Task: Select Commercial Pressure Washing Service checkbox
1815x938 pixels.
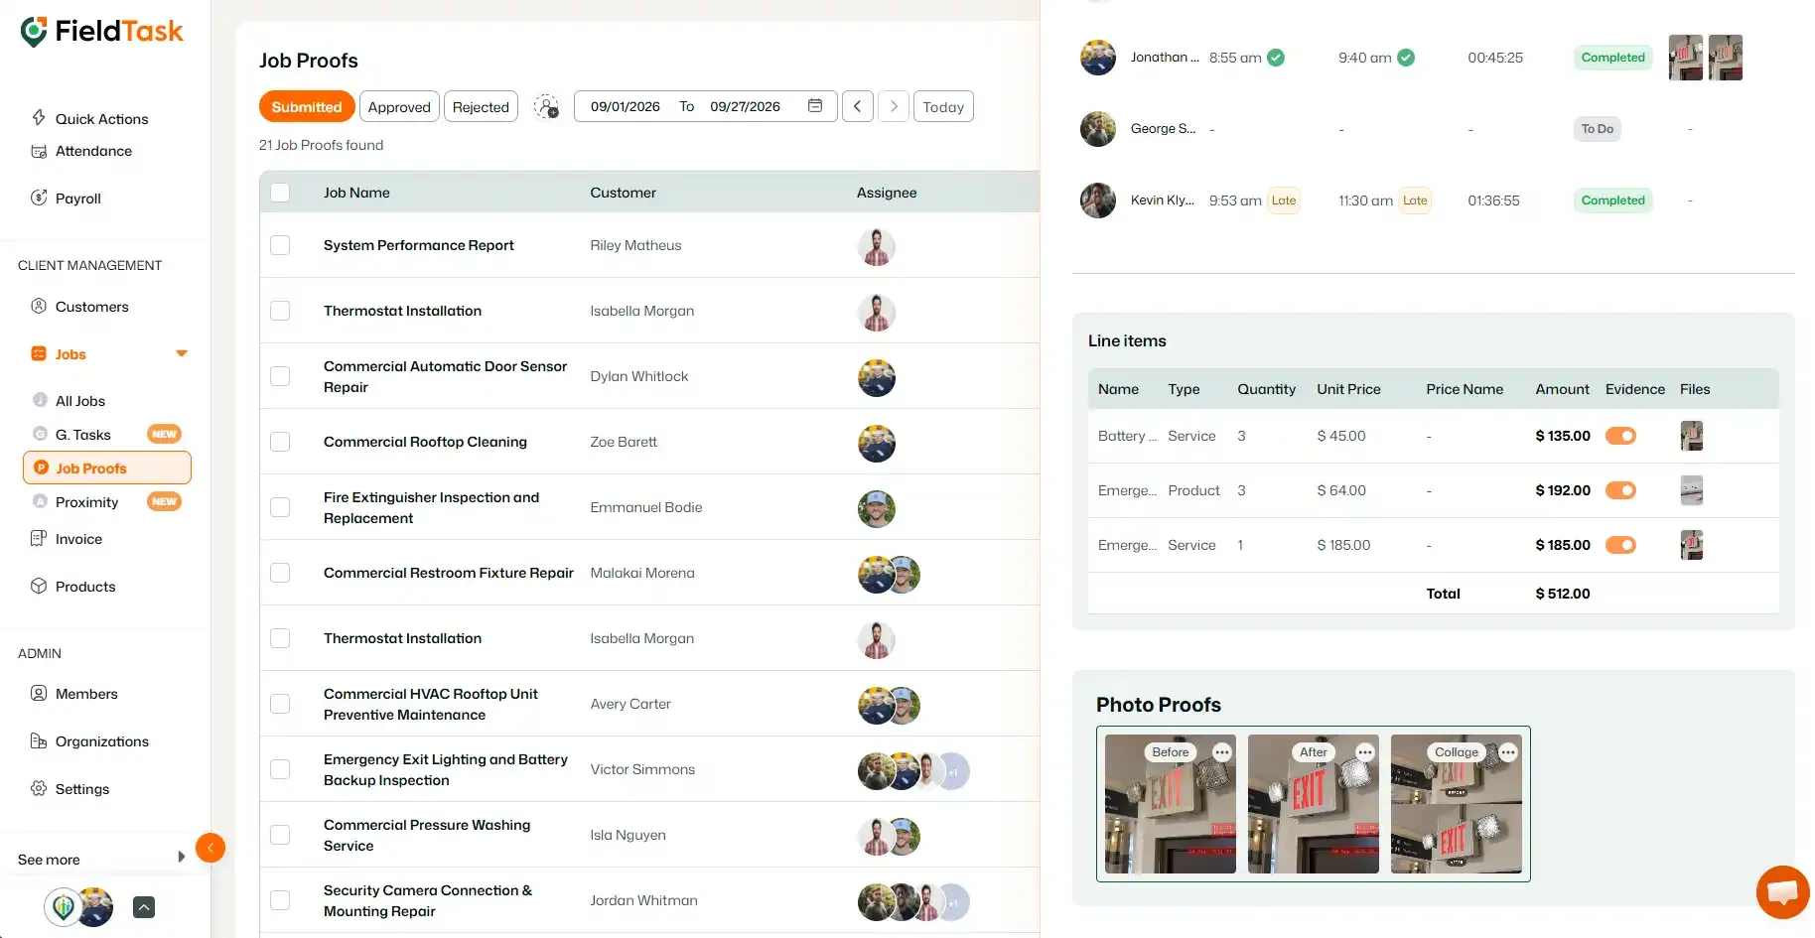Action: 280,835
